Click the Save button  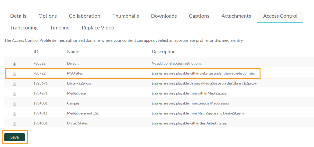pos(14,137)
